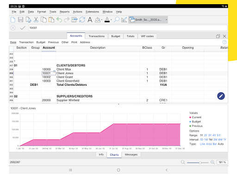The height and width of the screenshot is (178, 237).
Task: Set the chart interval to 3M
Action: (x=215, y=140)
